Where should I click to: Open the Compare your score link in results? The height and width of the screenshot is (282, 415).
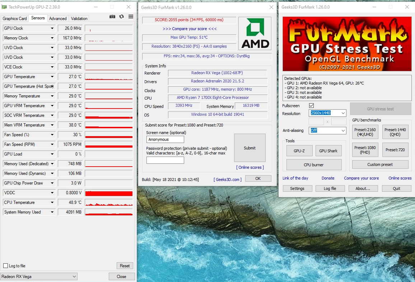[190, 29]
